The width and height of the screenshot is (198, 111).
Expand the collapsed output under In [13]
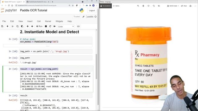click(48, 46)
